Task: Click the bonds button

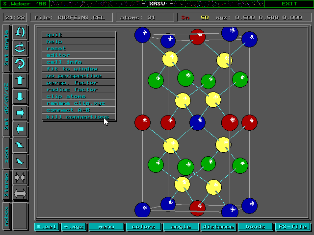Action: (x=256, y=227)
